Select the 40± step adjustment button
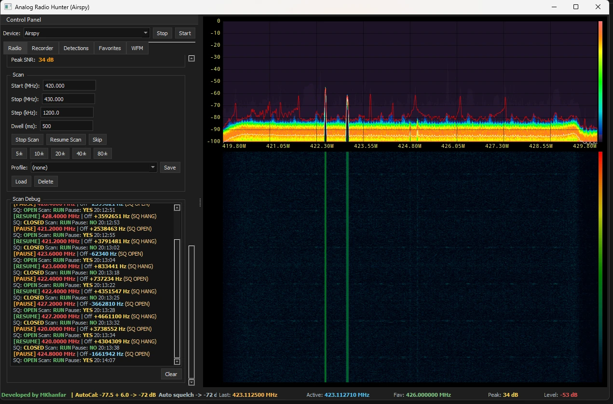Image resolution: width=613 pixels, height=404 pixels. (x=81, y=153)
